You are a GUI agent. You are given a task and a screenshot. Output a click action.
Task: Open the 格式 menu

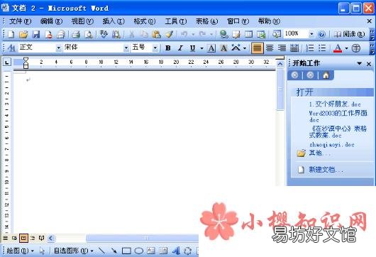click(x=145, y=21)
